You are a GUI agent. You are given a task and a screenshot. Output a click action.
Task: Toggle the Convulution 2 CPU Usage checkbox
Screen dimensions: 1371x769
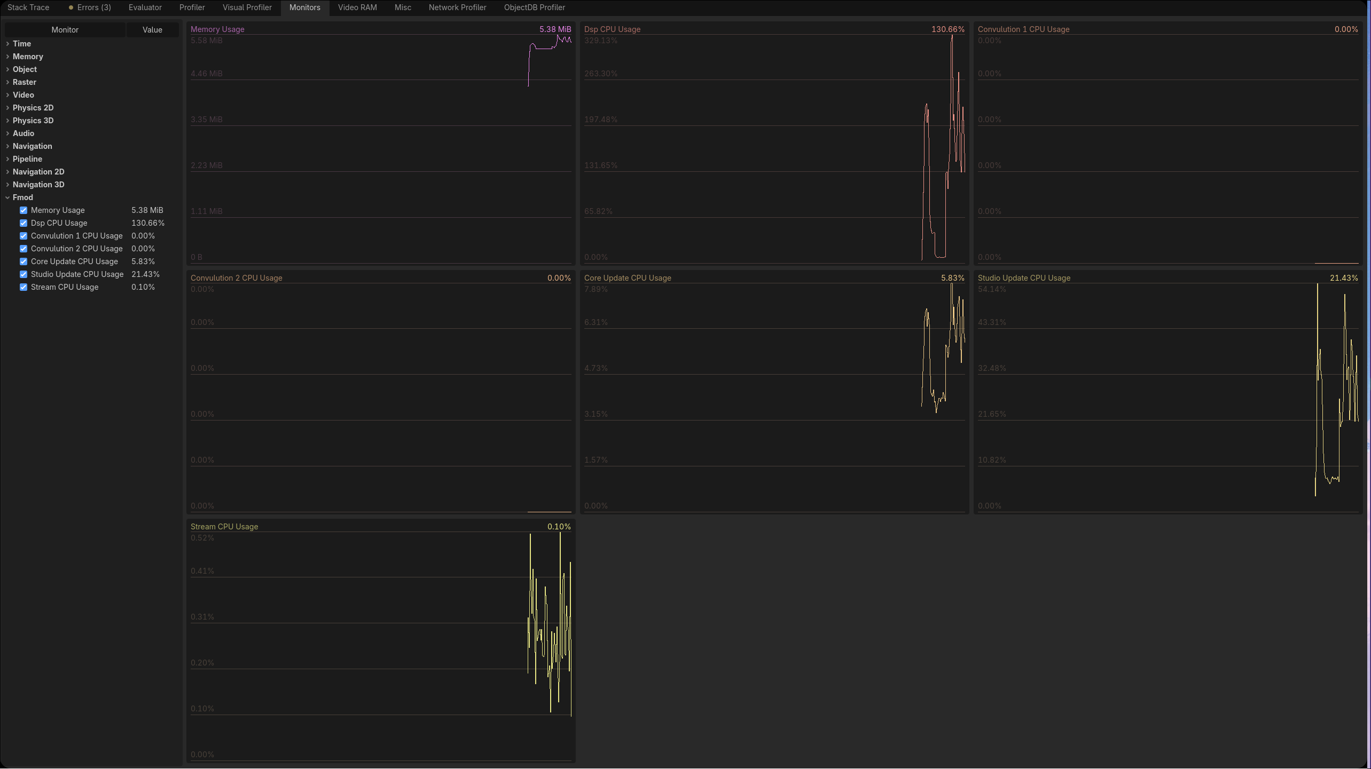[x=23, y=249]
